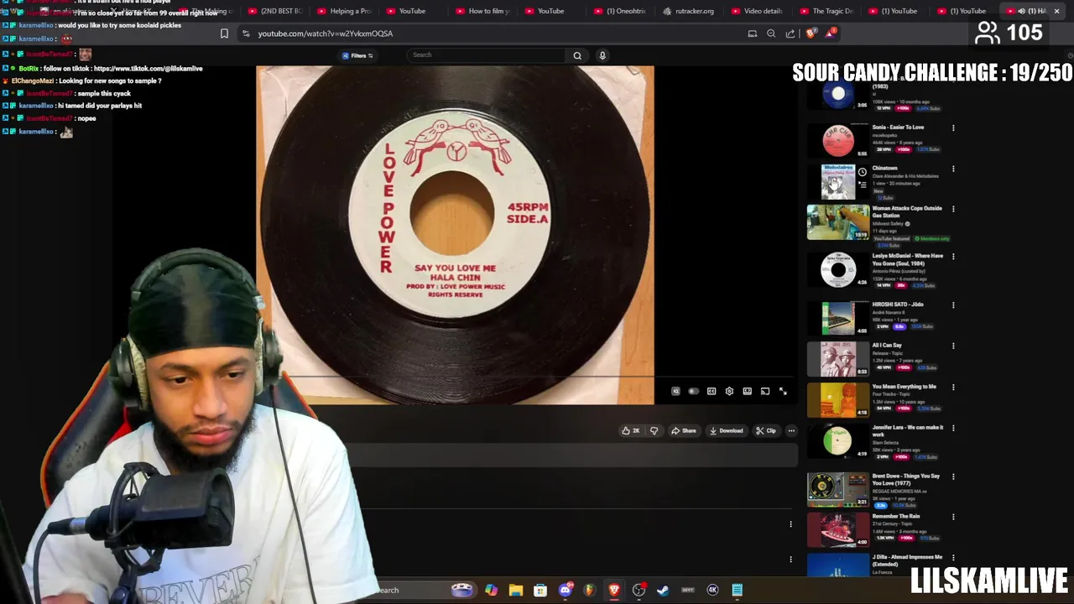Mute the playing tab via its speaker icon

tap(1021, 11)
